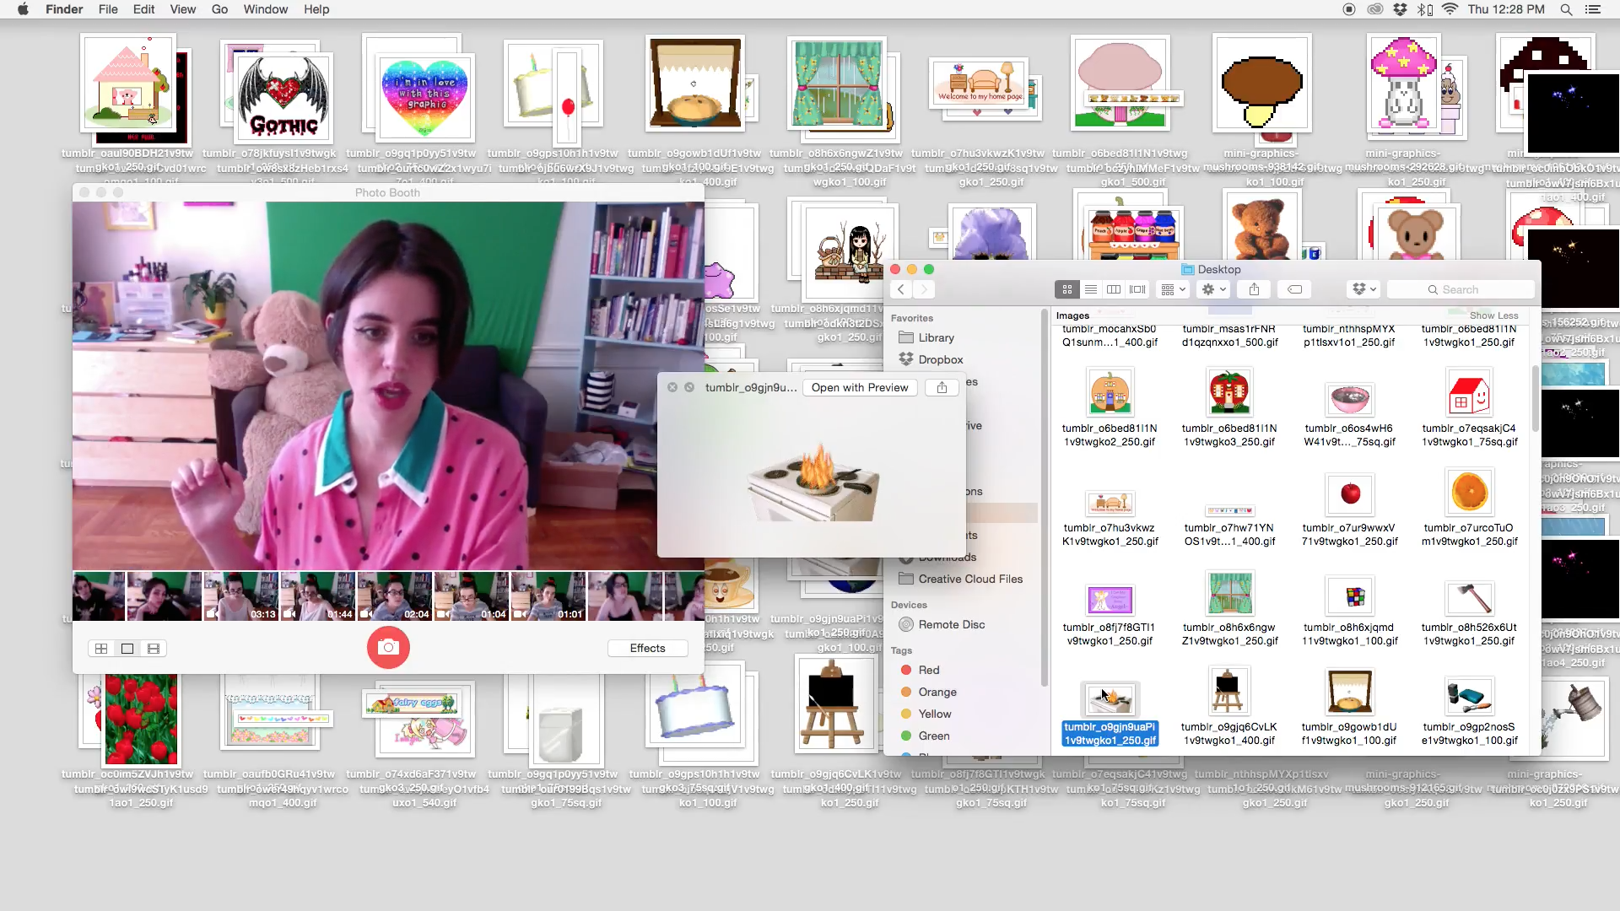Image resolution: width=1620 pixels, height=911 pixels.
Task: Open Library in Finder sidebar
Action: click(936, 337)
